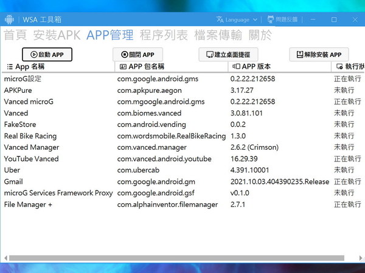Click the scrollbar left arrow

point(5,258)
